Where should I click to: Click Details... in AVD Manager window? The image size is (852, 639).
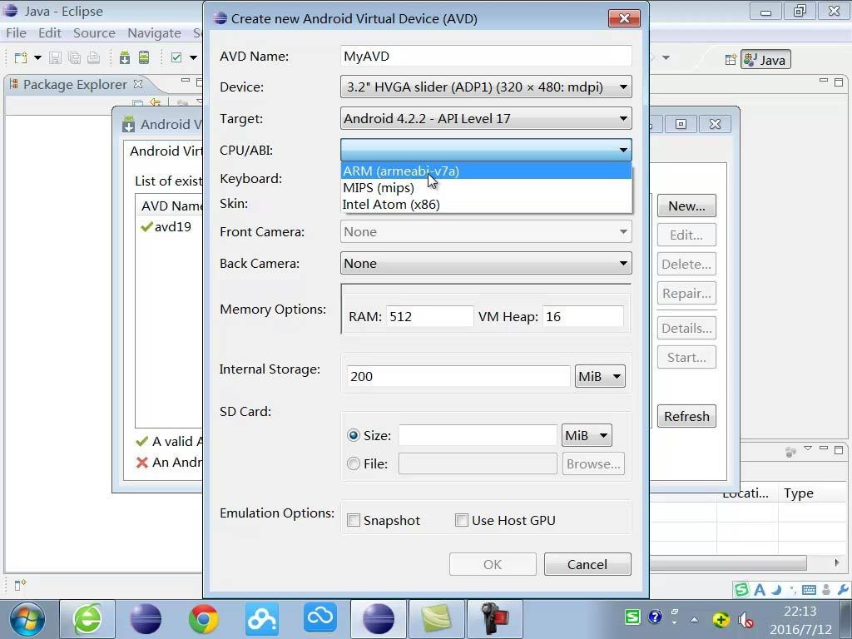pyautogui.click(x=686, y=328)
